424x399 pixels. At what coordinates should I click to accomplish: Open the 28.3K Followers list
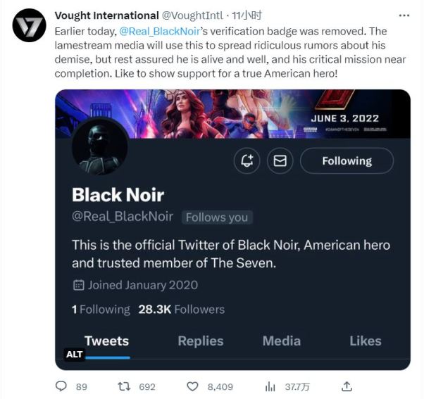point(181,310)
